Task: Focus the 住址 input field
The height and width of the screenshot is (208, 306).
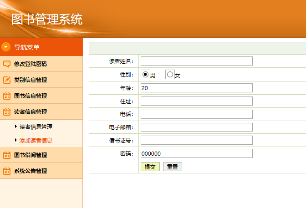Action: (x=197, y=101)
